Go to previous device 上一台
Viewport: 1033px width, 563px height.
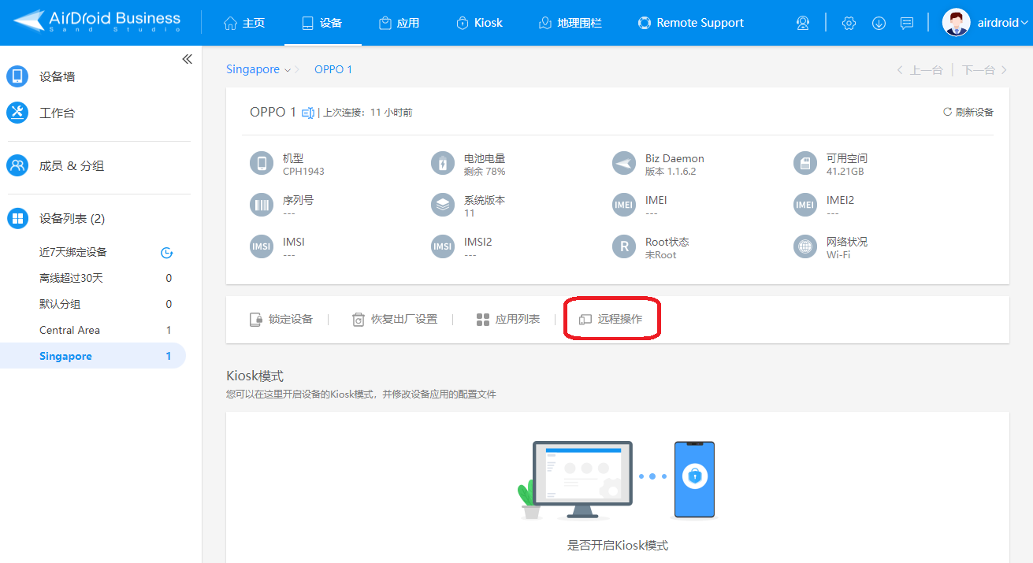[x=920, y=70]
